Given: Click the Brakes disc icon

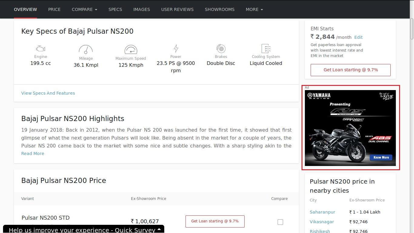Looking at the screenshot, I should coord(221,49).
